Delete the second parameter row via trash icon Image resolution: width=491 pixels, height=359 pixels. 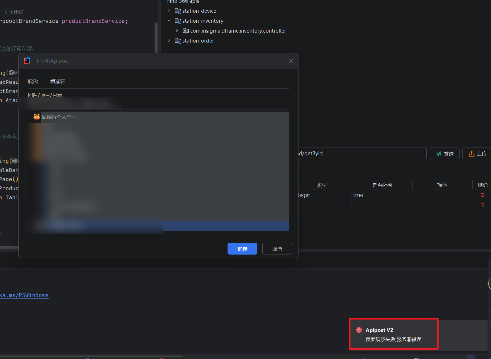coord(482,205)
